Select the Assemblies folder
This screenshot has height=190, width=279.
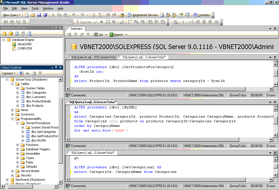(x=33, y=154)
